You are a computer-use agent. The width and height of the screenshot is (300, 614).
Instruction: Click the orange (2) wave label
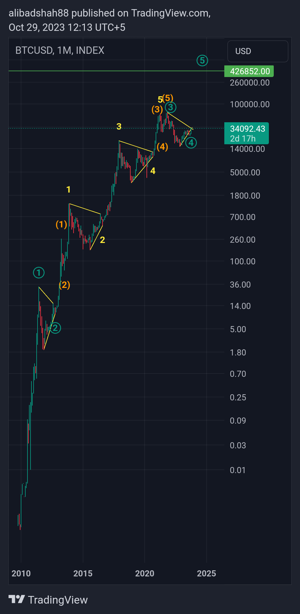coord(64,285)
